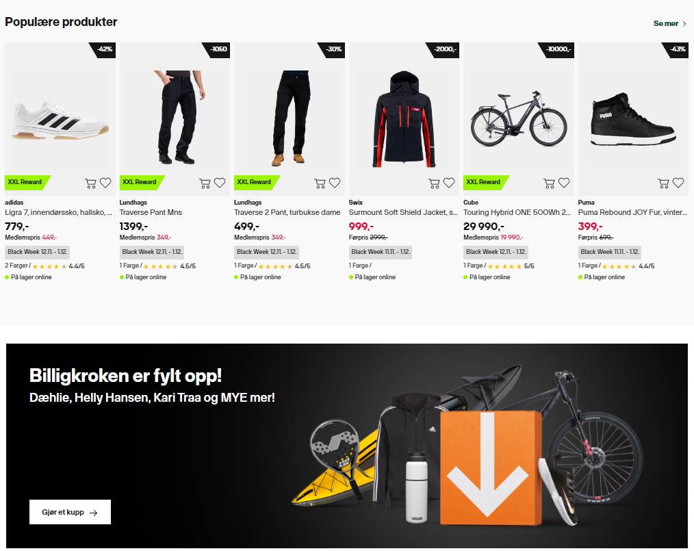Add Lundhags Traverse Pant Mns to cart
Screen dimensions: 694x551
click(205, 183)
